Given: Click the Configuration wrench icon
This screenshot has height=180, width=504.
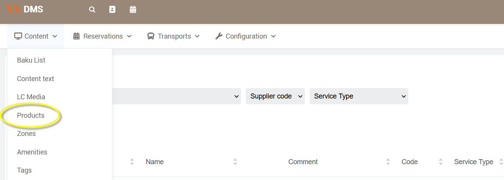Looking at the screenshot, I should point(219,36).
